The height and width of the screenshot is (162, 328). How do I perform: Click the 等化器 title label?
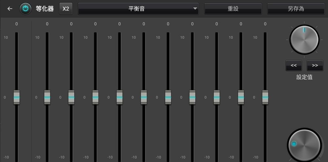coord(45,9)
